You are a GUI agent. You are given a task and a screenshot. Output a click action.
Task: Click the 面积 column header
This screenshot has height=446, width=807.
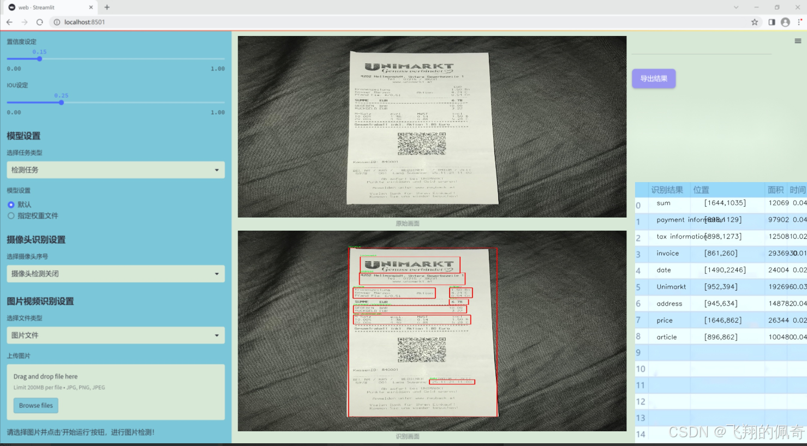click(x=775, y=190)
